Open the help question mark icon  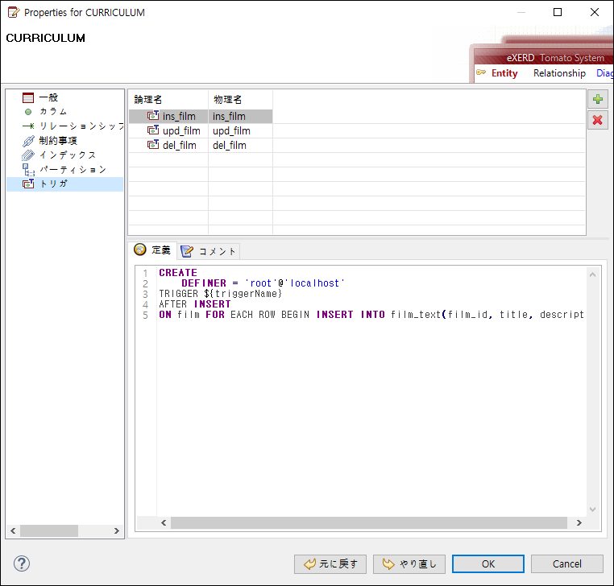pyautogui.click(x=22, y=563)
